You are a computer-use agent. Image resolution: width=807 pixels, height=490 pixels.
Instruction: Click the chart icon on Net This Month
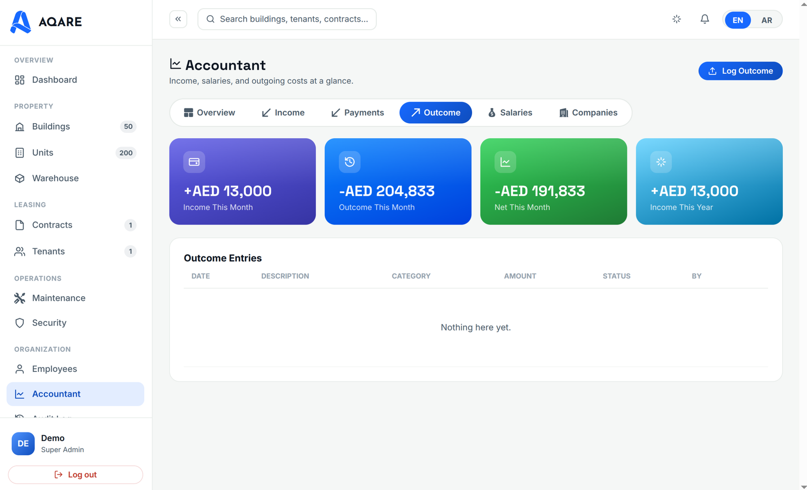pos(505,162)
